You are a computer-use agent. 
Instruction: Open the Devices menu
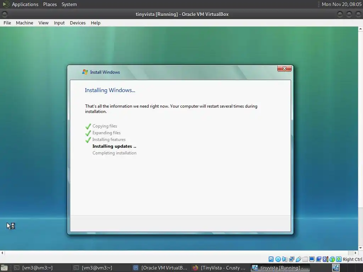[x=78, y=23]
